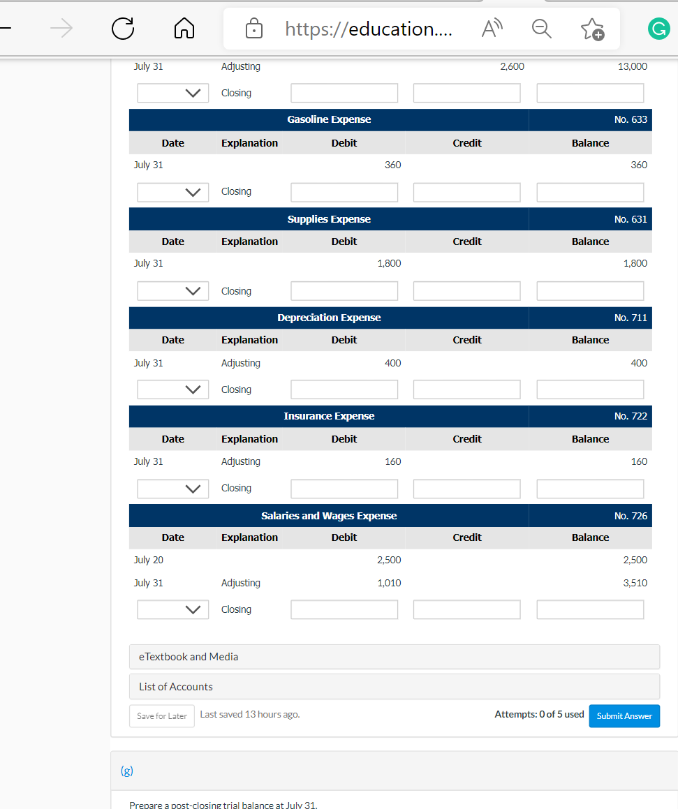Click the Save for Later button
The image size is (678, 809).
(x=161, y=715)
